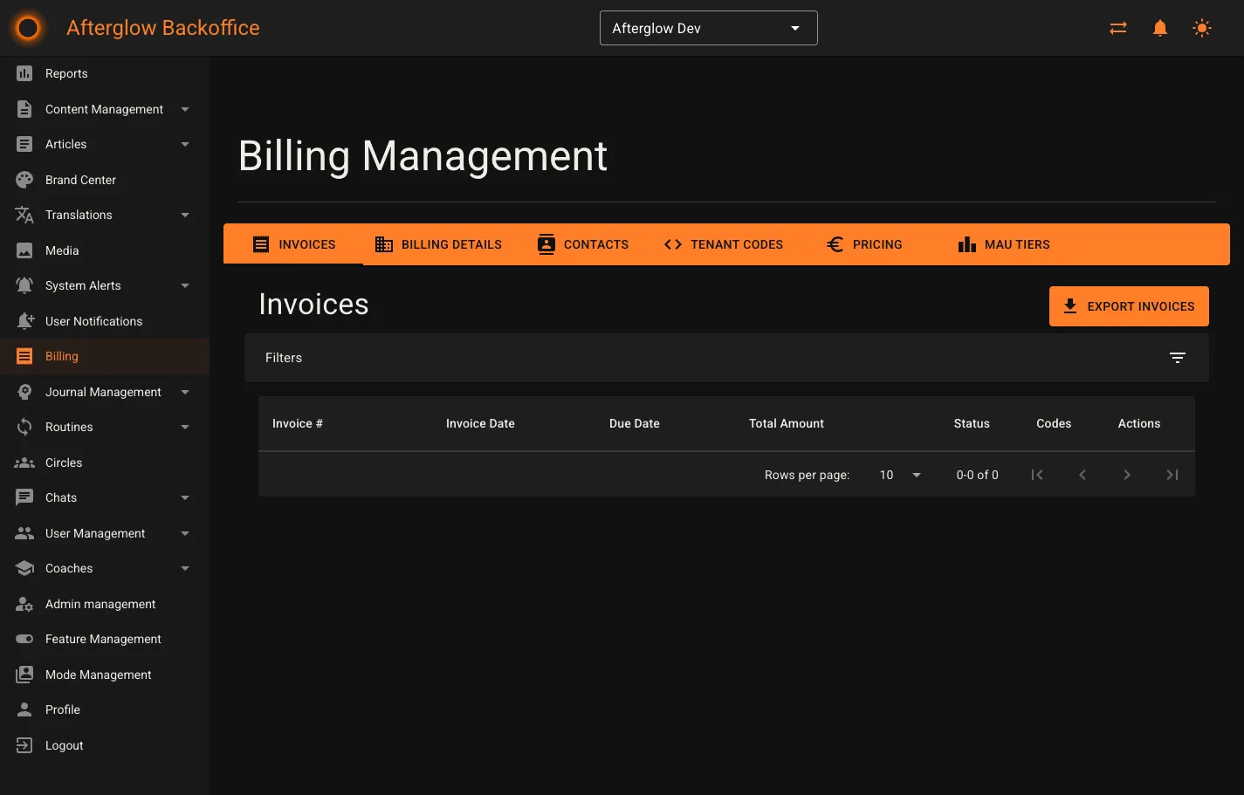
Task: Open Brand Center from the sidebar
Action: 81,180
